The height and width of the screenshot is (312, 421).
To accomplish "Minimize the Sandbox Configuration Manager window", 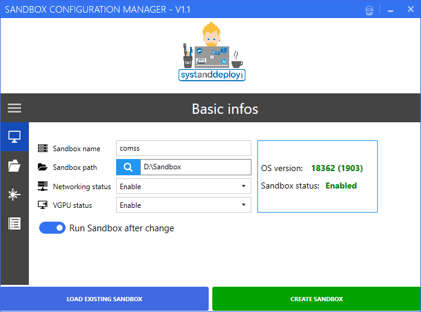I will 391,10.
